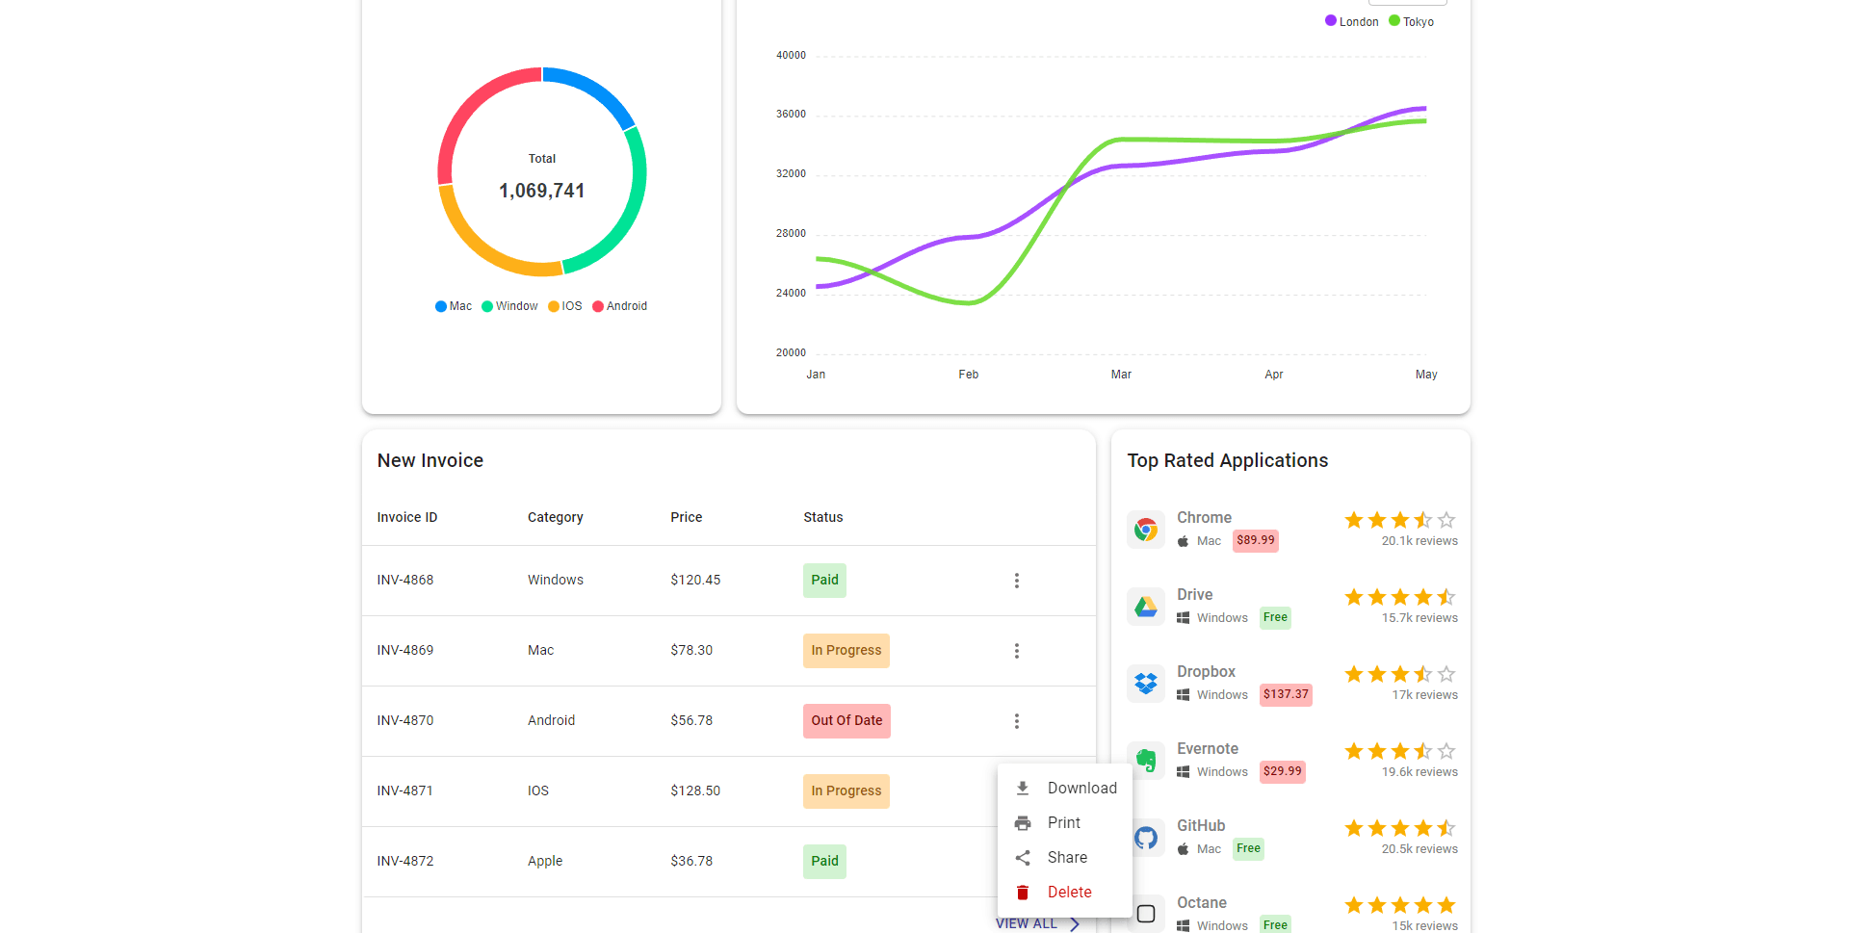The image size is (1849, 933).
Task: Click the Windows logo under Drive
Action: 1184,618
